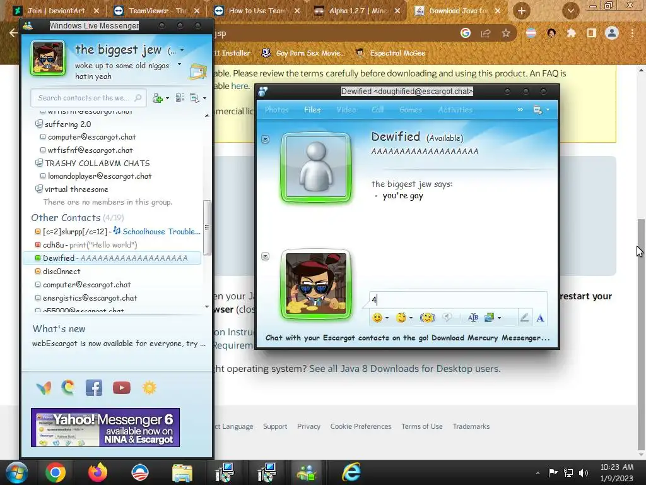Click the Search contacts field

pyautogui.click(x=88, y=98)
